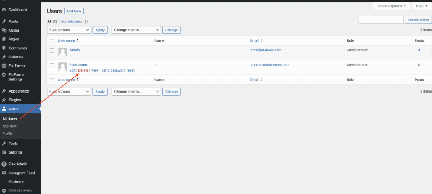432x194 pixels.
Task: Check the box for the Admin user
Action: tap(52, 50)
